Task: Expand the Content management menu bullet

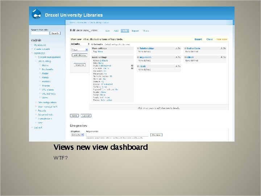Action: point(36,57)
